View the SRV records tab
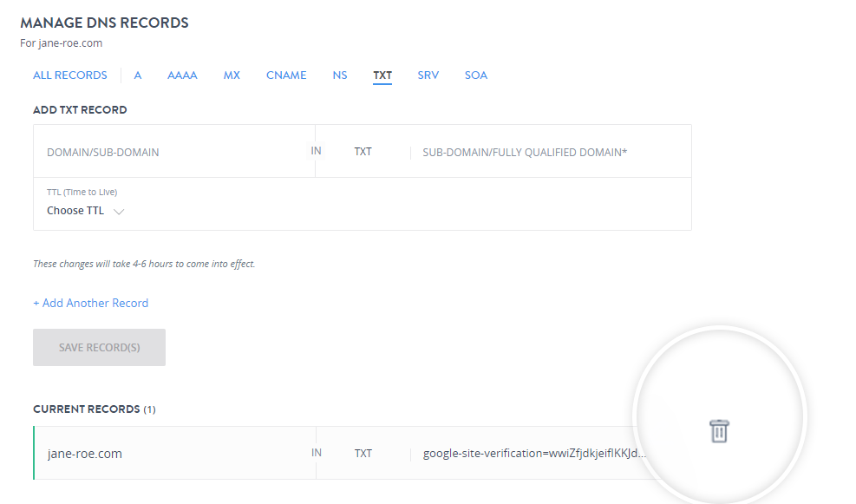Image resolution: width=856 pixels, height=504 pixels. (x=428, y=75)
